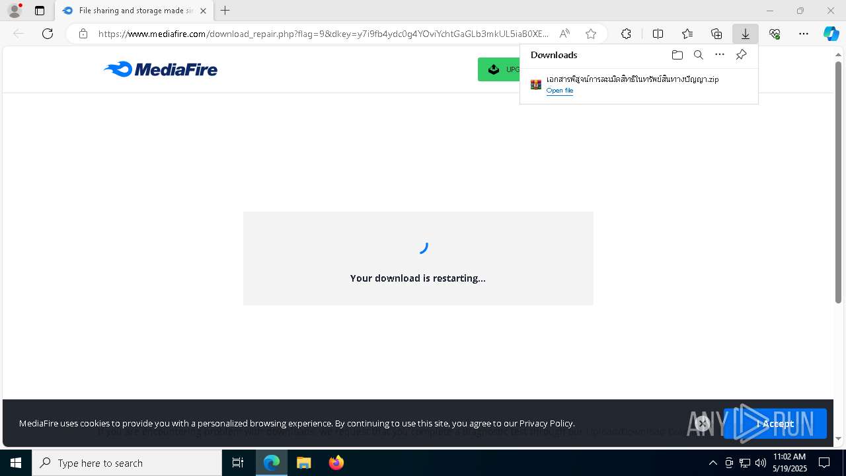Viewport: 846px width, 476px height.
Task: Close the File sharing MediaFire tab
Action: (x=203, y=11)
